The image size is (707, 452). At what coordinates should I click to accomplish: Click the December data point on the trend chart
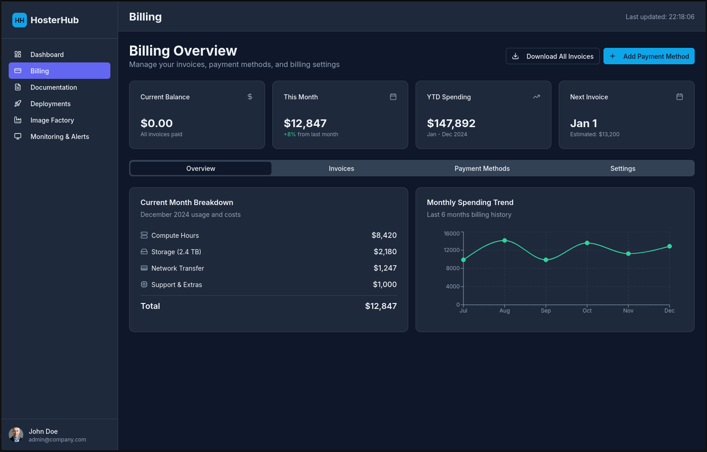coord(669,246)
